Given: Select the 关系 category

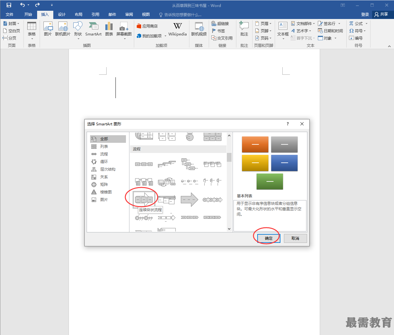Looking at the screenshot, I should [108, 177].
